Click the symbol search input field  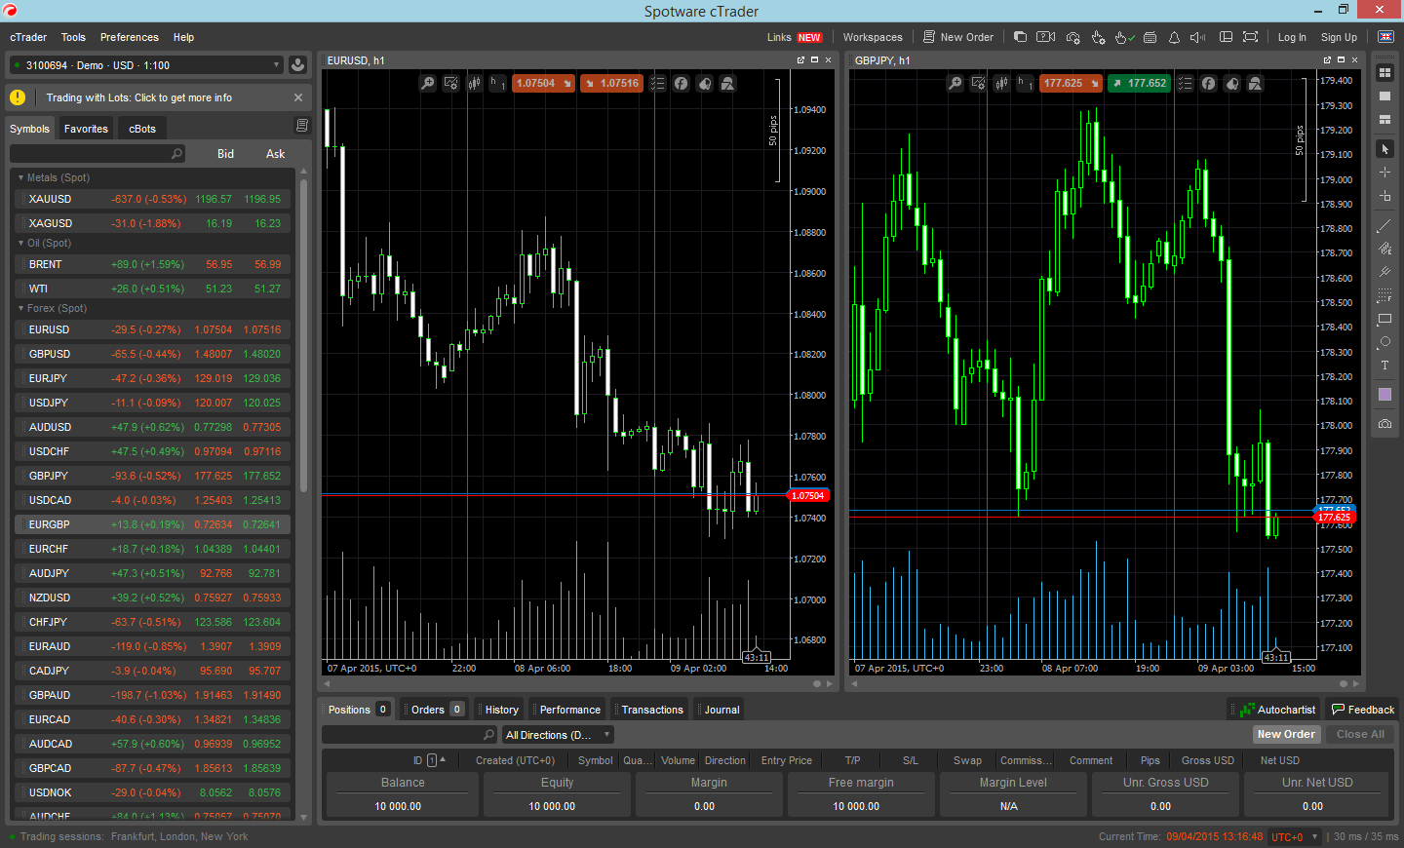click(x=93, y=154)
